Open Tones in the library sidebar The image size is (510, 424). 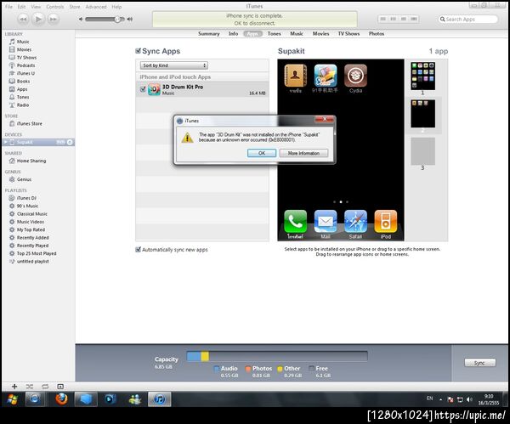(x=23, y=97)
